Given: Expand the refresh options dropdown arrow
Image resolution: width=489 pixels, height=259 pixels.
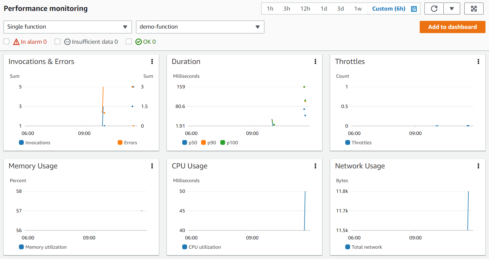Looking at the screenshot, I should 452,9.
